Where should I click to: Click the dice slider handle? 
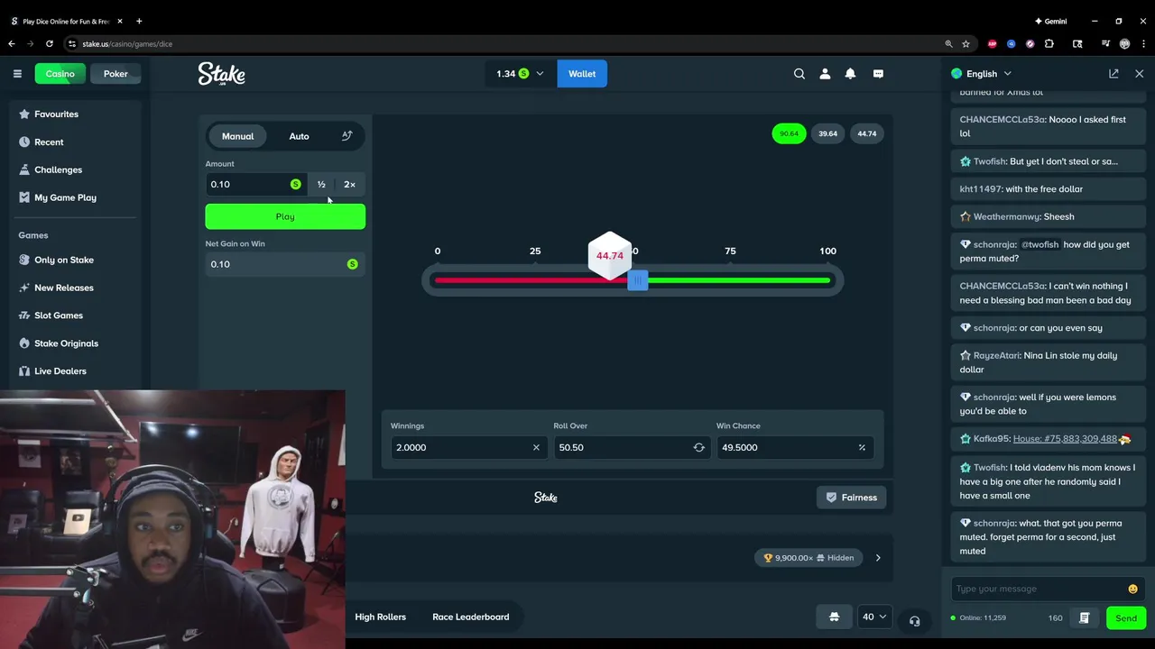pos(638,280)
